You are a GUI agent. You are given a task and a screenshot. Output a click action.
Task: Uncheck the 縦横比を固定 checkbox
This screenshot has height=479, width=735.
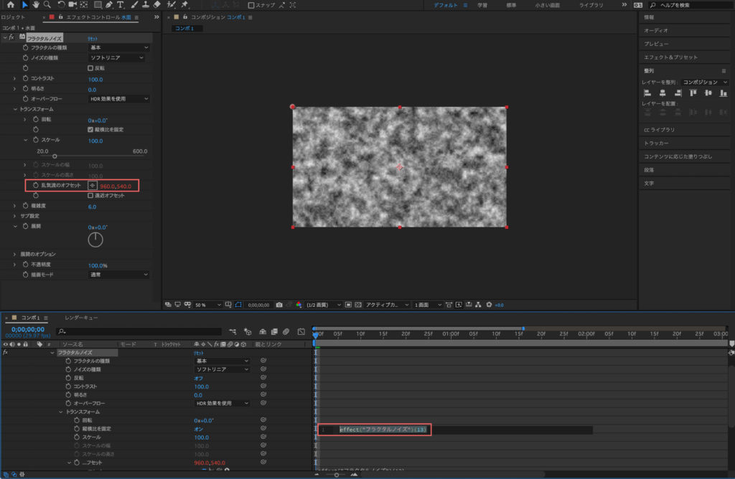point(90,129)
